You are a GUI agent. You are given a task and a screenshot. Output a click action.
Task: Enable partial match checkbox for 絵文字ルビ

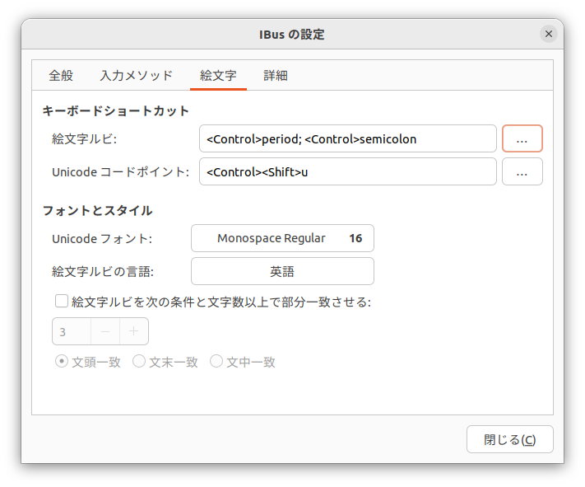tap(62, 301)
